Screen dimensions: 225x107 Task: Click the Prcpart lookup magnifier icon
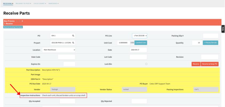click(73, 43)
